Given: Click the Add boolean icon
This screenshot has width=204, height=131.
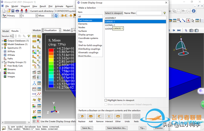Looking at the screenshot, I should pos(91,117).
